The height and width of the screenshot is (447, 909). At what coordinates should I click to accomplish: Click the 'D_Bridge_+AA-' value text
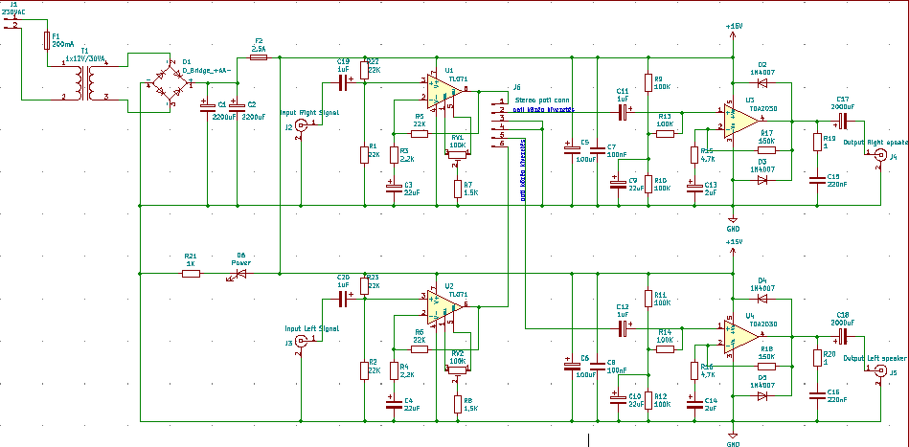206,70
